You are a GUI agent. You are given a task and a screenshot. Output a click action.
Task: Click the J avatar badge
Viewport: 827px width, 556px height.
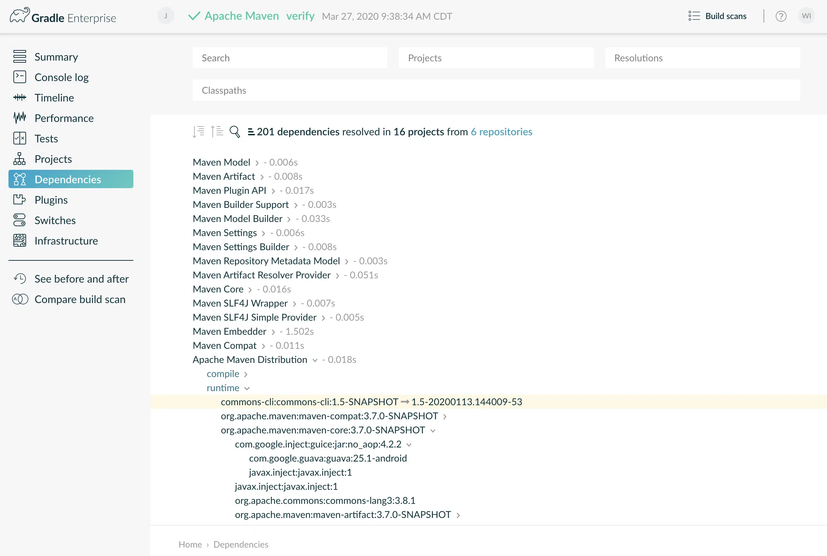[x=165, y=16]
